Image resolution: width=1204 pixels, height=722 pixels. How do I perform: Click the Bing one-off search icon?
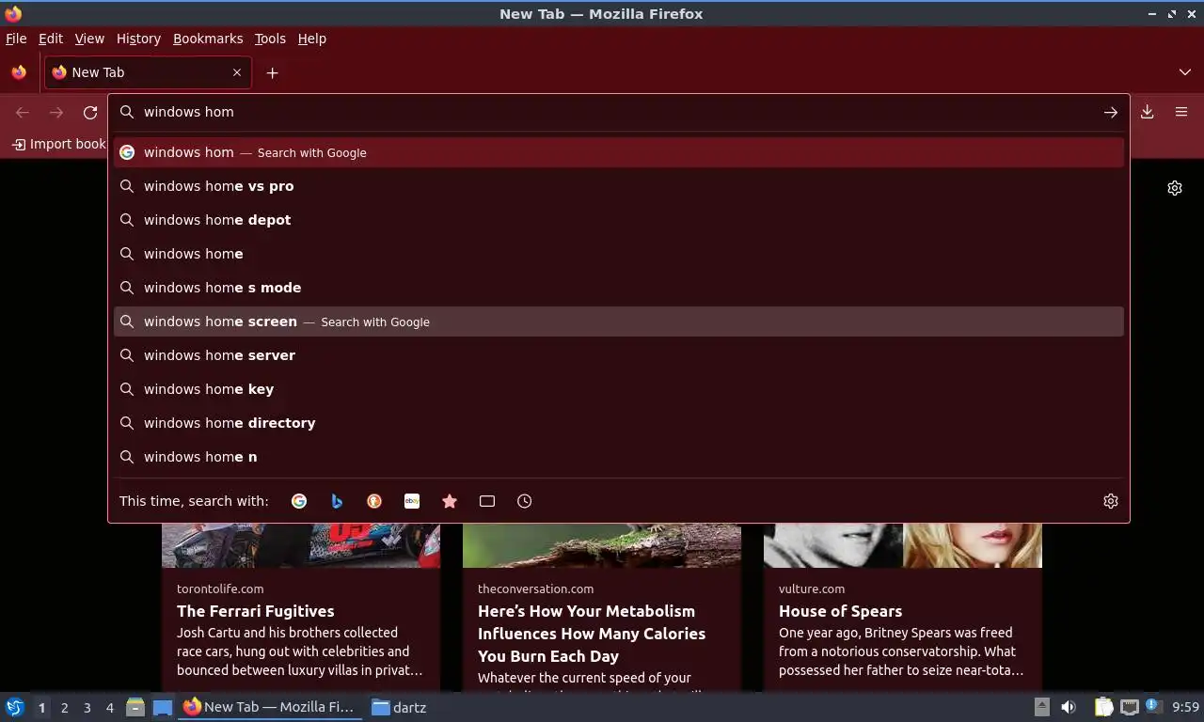(x=337, y=501)
